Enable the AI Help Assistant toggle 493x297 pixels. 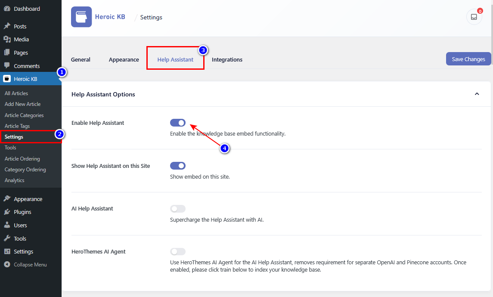click(178, 209)
